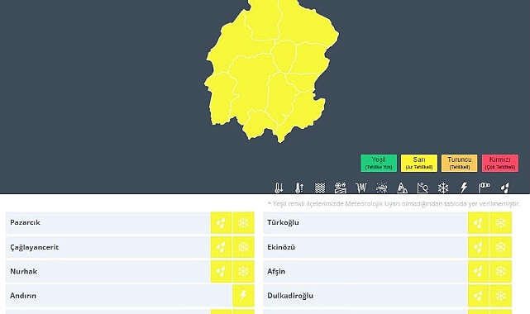
Task: Click the Andırın district name
Action: [23, 296]
